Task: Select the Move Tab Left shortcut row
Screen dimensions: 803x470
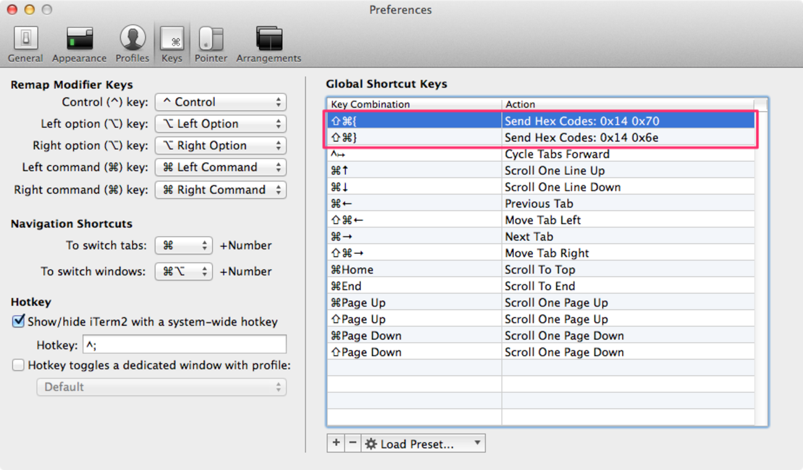Action: pyautogui.click(x=541, y=220)
